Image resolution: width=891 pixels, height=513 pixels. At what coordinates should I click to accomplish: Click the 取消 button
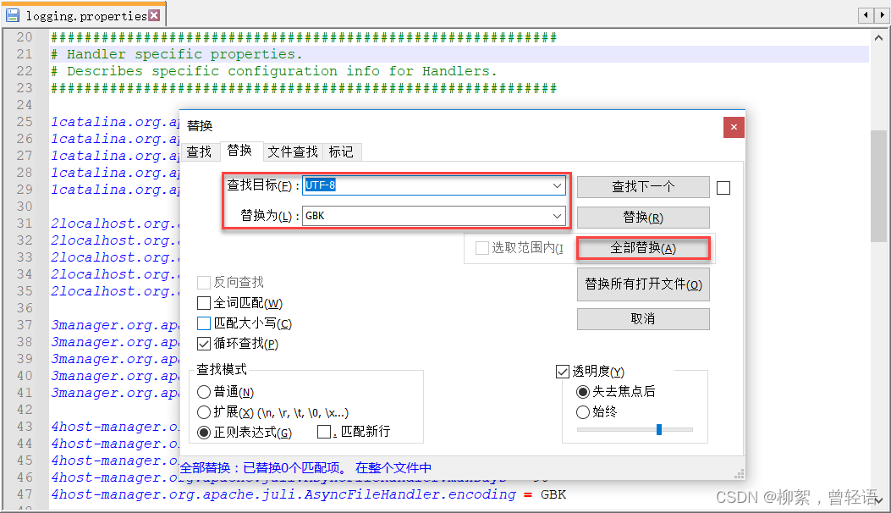[x=643, y=319]
